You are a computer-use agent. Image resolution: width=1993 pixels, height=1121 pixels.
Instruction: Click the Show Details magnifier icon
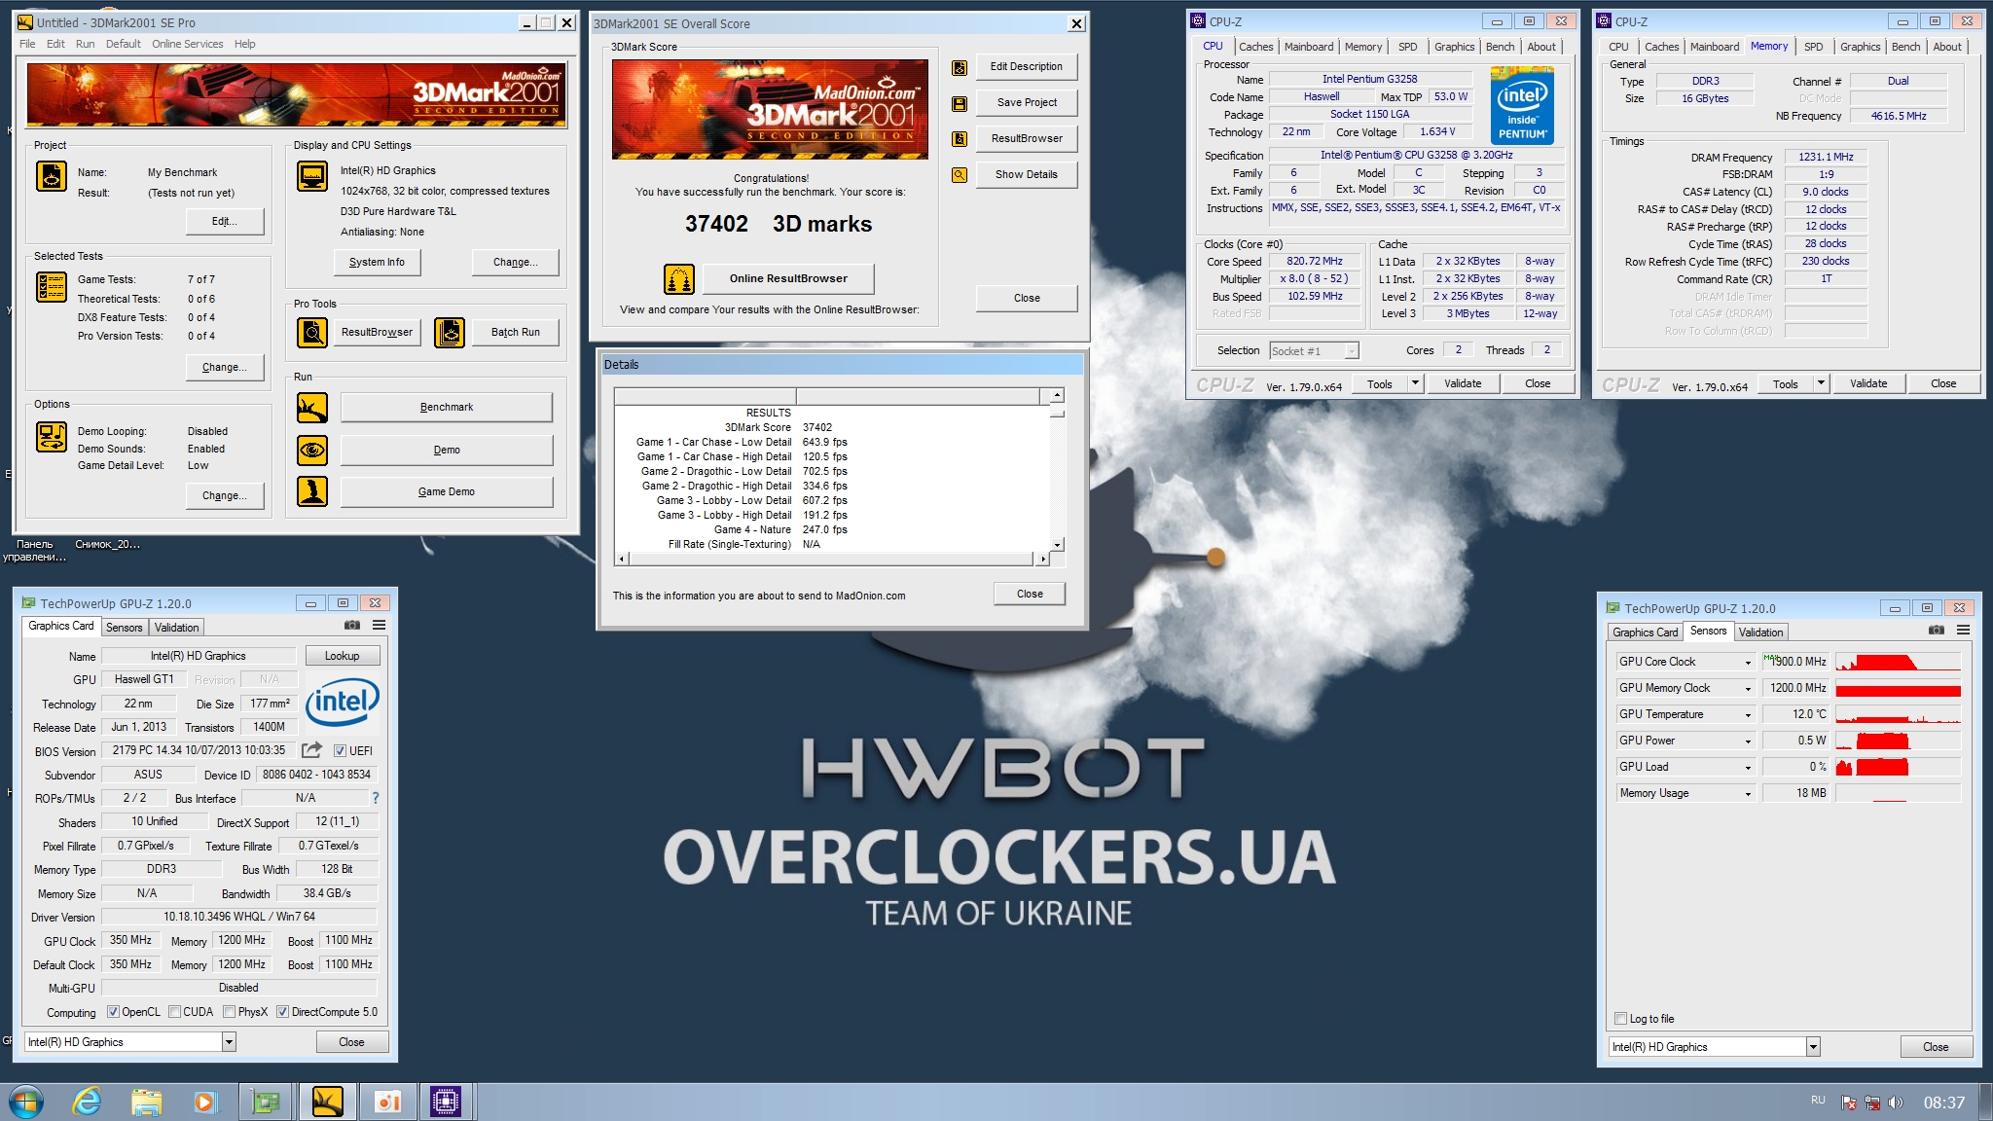pos(960,175)
